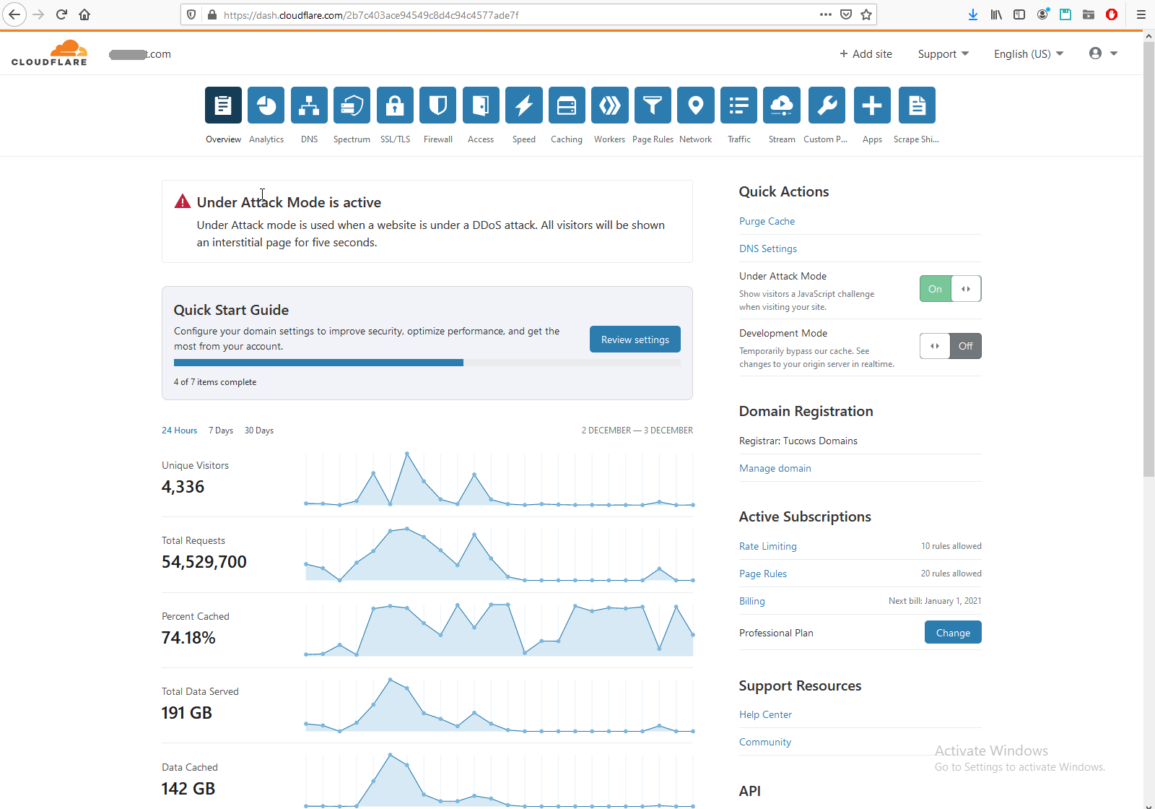The width and height of the screenshot is (1155, 809).
Task: Open the Analytics pie chart icon
Action: (266, 105)
